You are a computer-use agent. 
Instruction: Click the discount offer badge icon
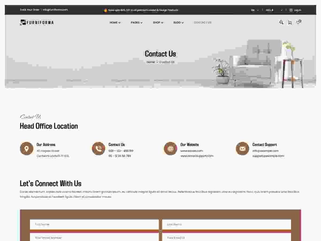105,10
